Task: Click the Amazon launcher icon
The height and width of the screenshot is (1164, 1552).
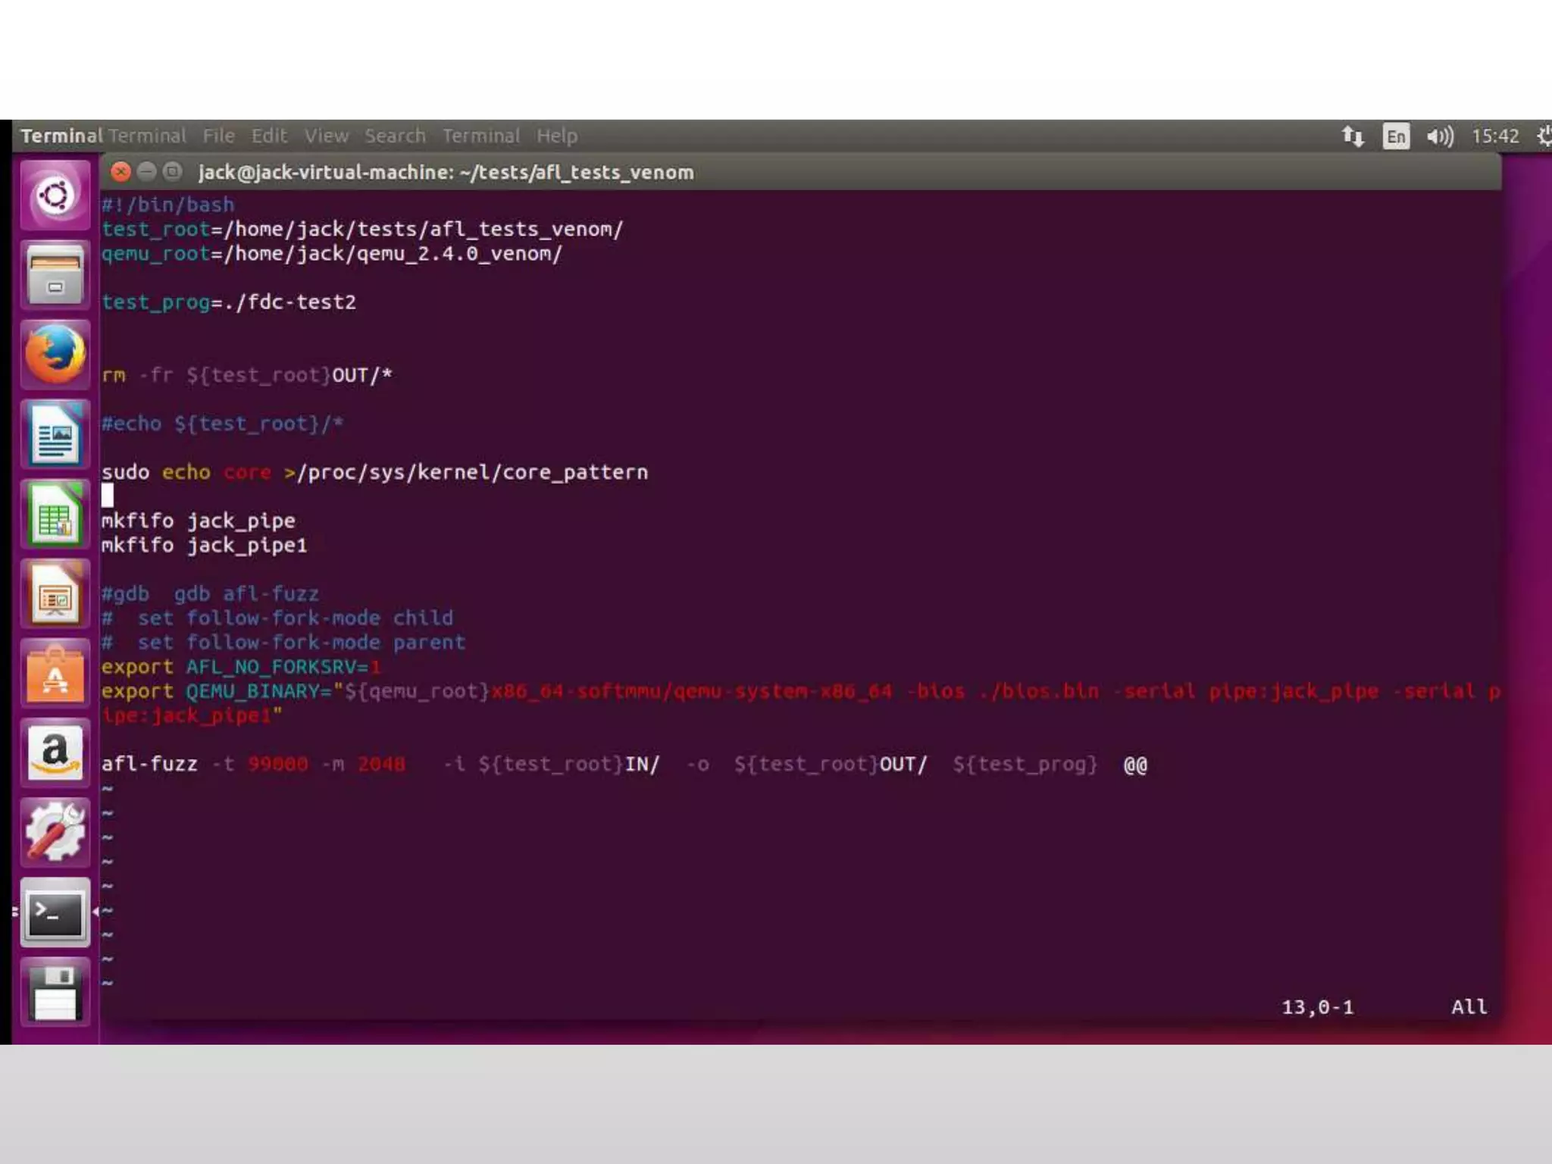Action: (x=55, y=753)
